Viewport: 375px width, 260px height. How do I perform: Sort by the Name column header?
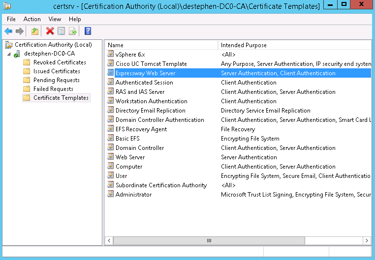click(161, 45)
